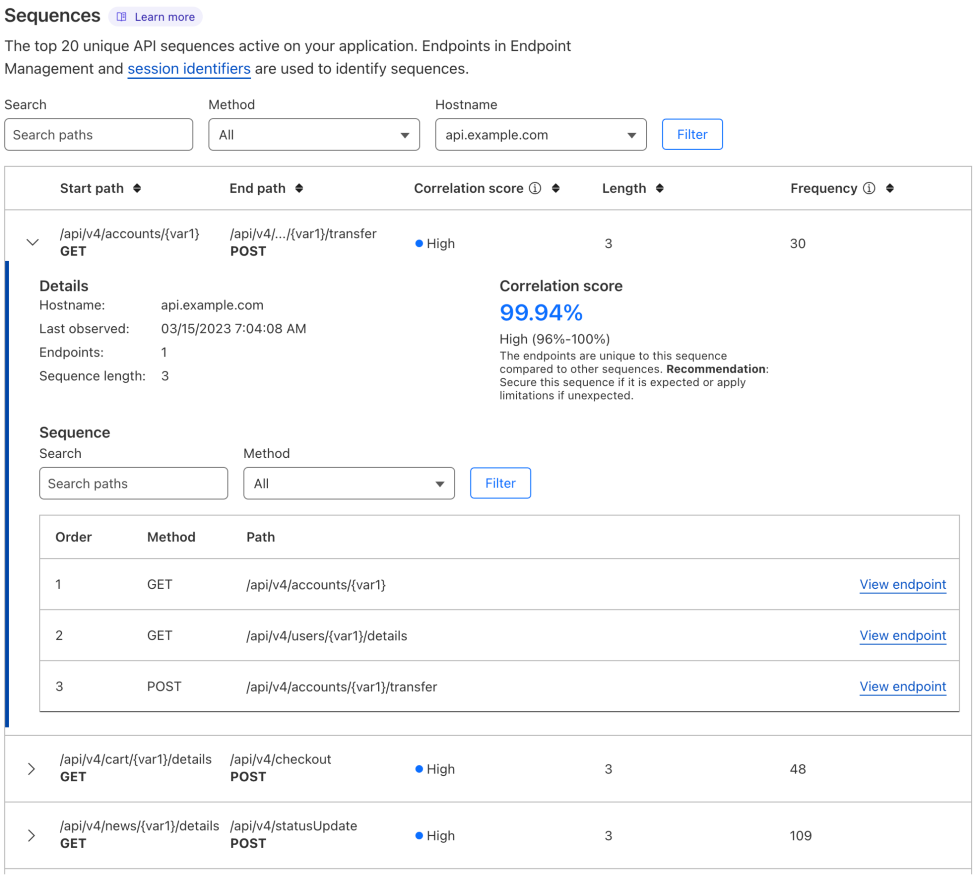Open the top Method dropdown
975x875 pixels.
[x=314, y=135]
